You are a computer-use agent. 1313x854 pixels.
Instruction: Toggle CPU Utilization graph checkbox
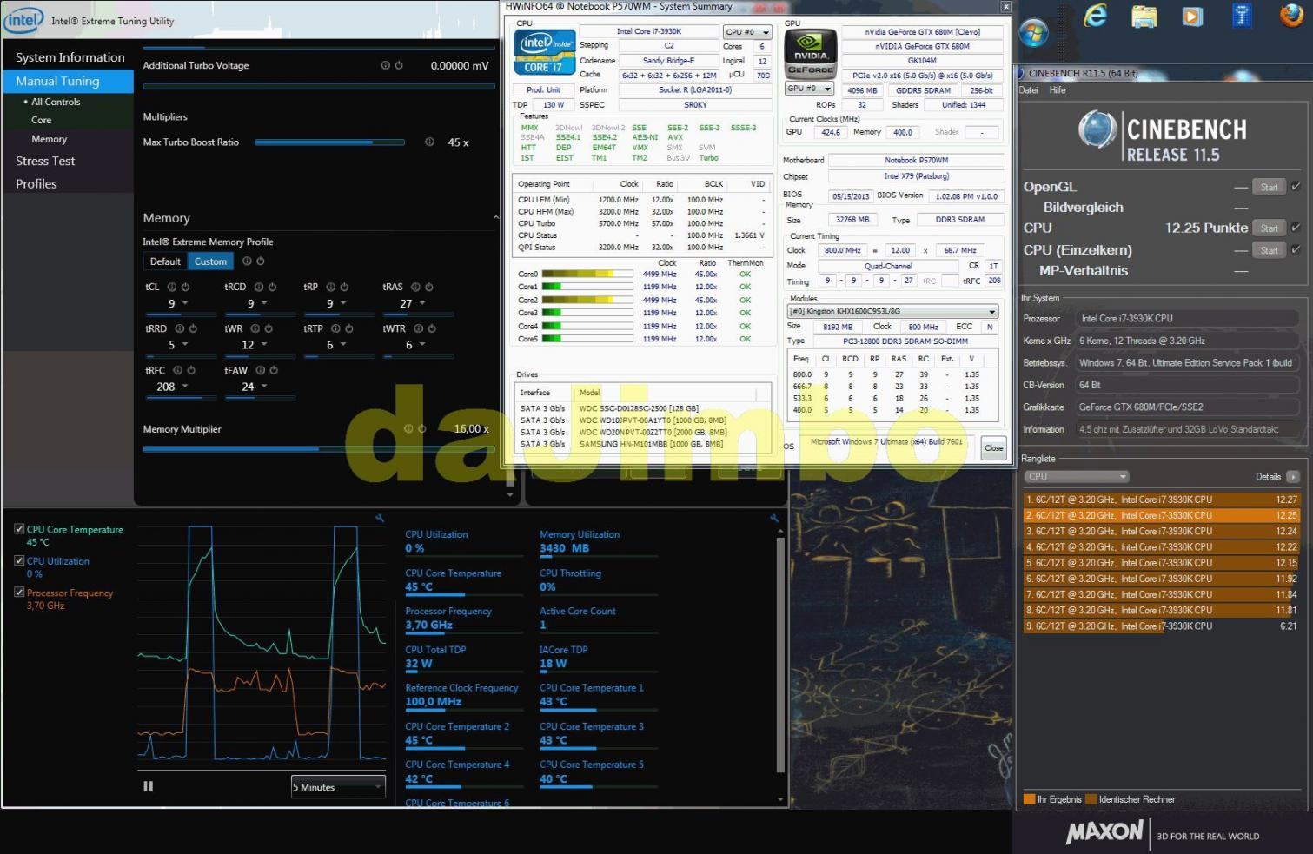pos(19,561)
